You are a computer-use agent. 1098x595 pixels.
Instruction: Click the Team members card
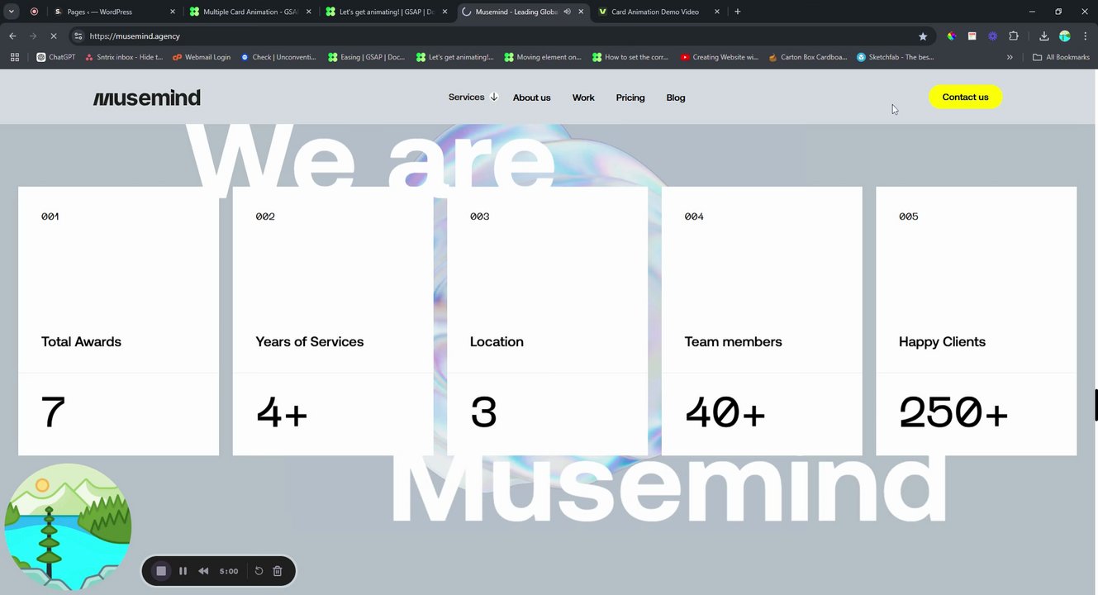point(762,321)
